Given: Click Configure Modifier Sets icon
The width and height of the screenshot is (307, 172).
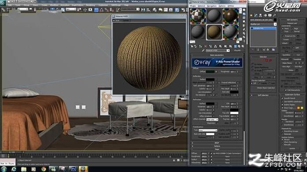Looking at the screenshot, I should [x=274, y=50].
